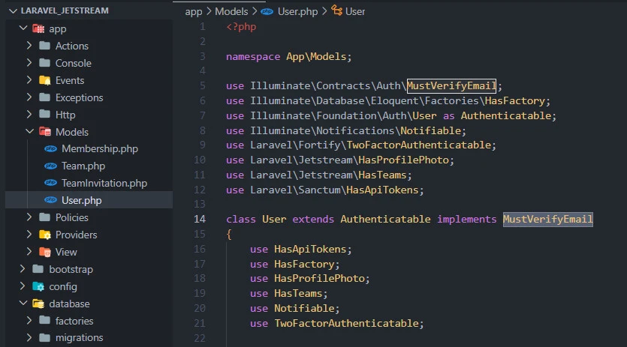This screenshot has height=347, width=627.
Task: Click the View folder icon
Action: coord(44,252)
